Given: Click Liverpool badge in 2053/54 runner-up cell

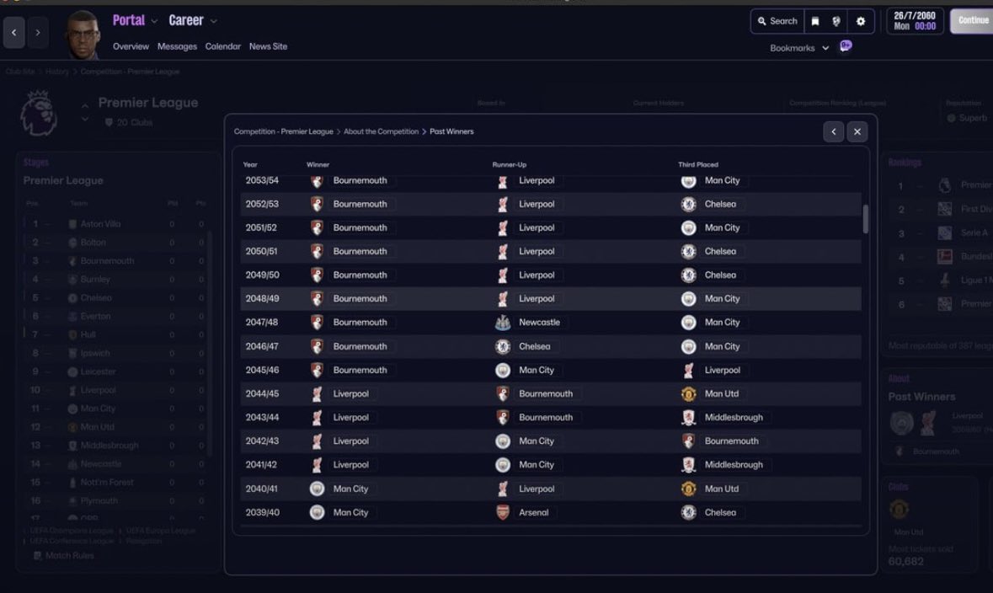Looking at the screenshot, I should tap(502, 181).
